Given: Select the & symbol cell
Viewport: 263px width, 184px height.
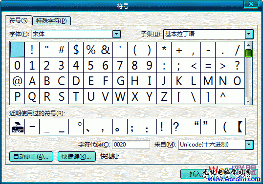Looking at the screenshot, I should pyautogui.click(x=105, y=50).
